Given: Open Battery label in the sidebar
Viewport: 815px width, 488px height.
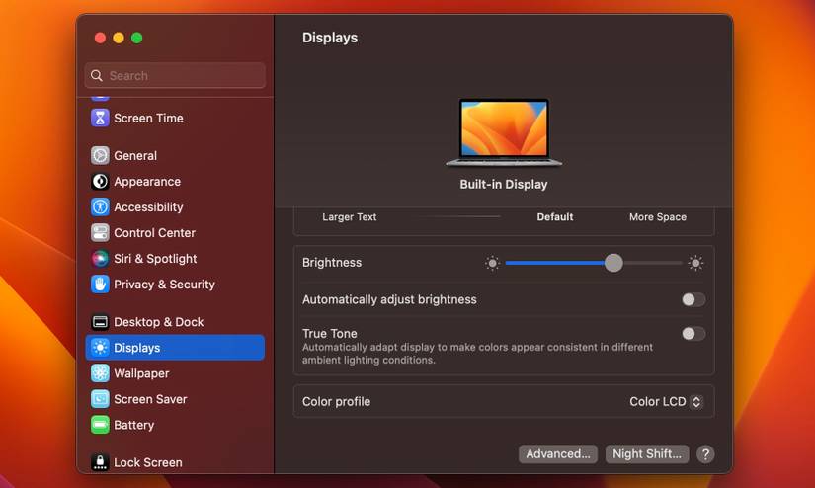Looking at the screenshot, I should [133, 425].
